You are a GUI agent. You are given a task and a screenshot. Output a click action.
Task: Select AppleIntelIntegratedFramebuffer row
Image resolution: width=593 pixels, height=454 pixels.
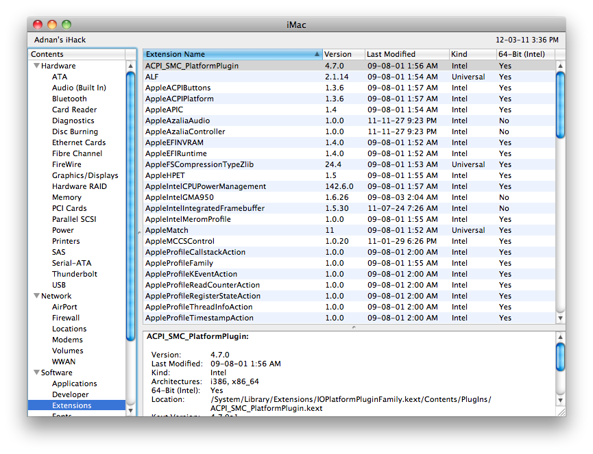(x=349, y=208)
